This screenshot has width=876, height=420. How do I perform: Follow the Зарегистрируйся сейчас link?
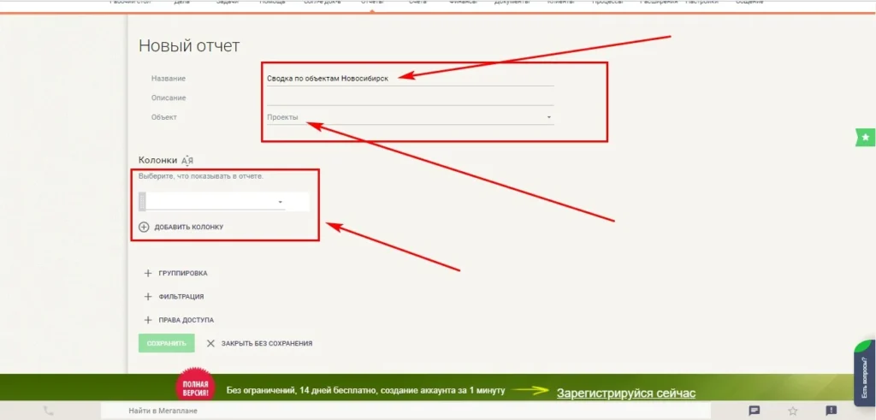pyautogui.click(x=625, y=393)
